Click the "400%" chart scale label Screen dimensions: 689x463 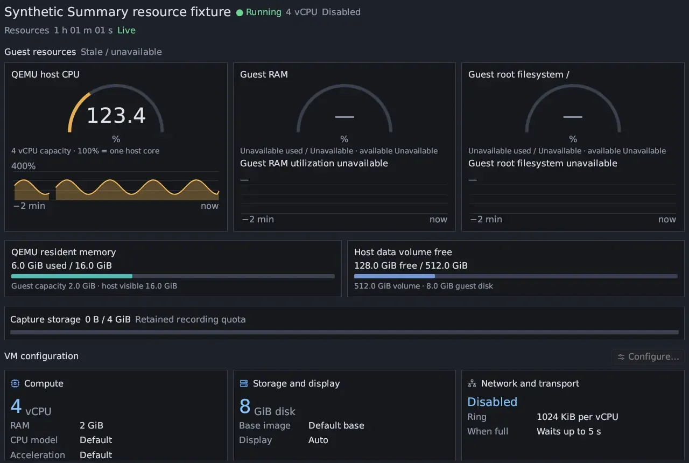[24, 166]
